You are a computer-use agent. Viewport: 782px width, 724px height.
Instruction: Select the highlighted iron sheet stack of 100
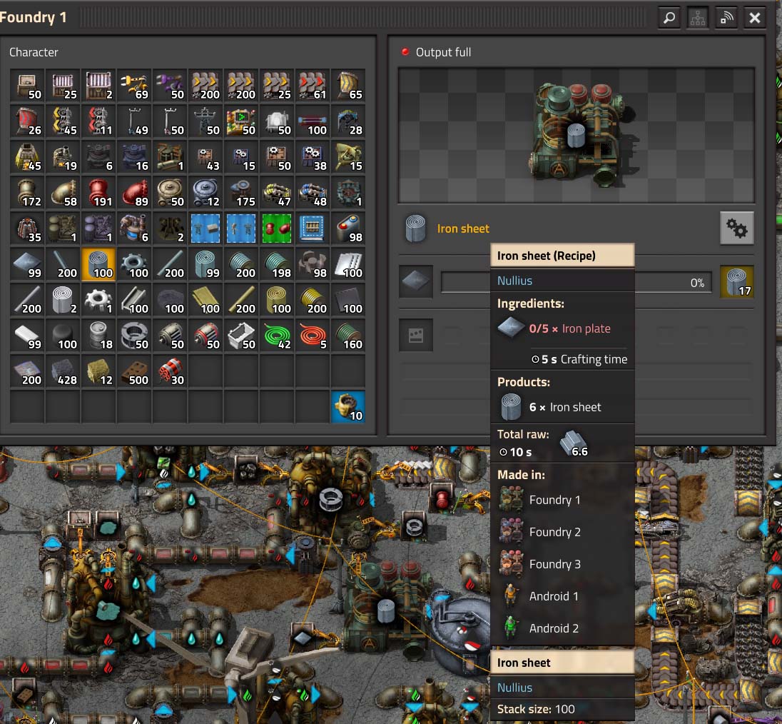point(98,264)
